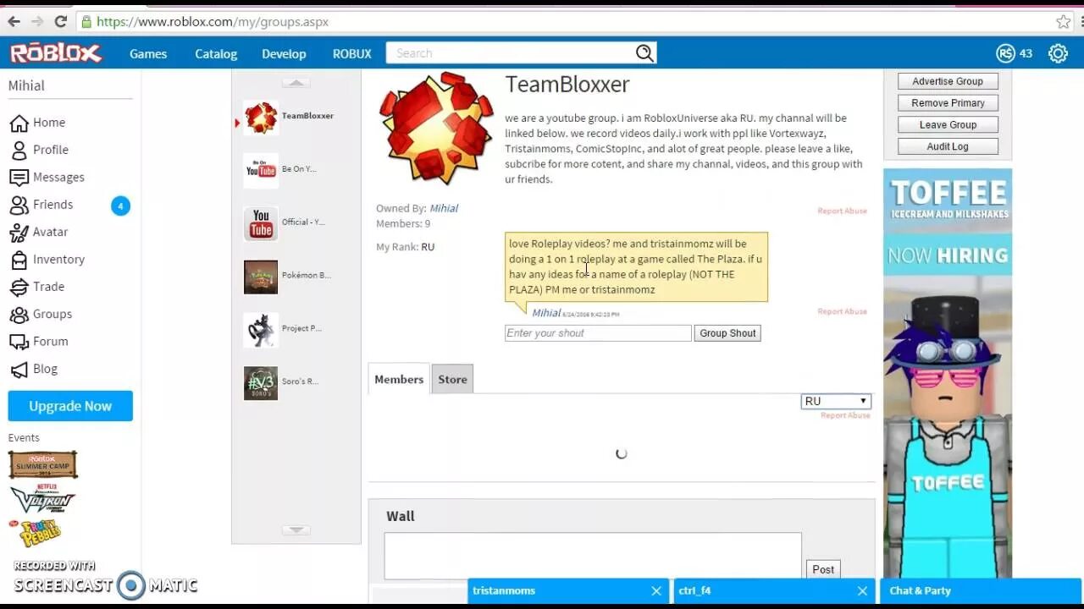Click the Wall post text area
Viewport: 1084px width, 609px height.
pyautogui.click(x=593, y=556)
